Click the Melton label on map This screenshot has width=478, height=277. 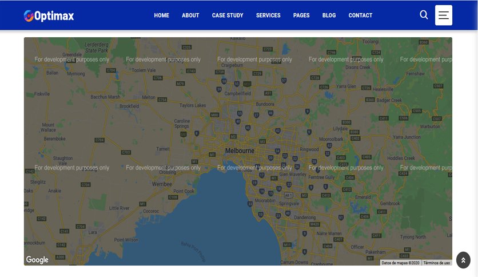(149, 97)
